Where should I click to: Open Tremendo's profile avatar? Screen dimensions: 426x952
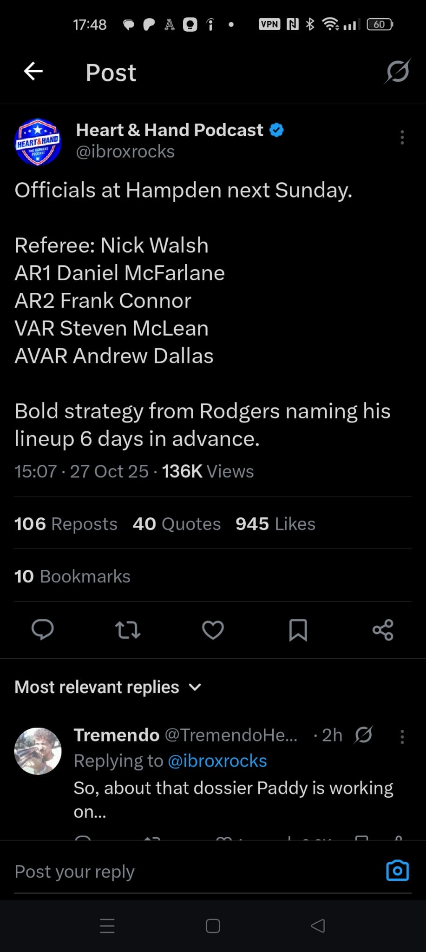click(x=38, y=751)
